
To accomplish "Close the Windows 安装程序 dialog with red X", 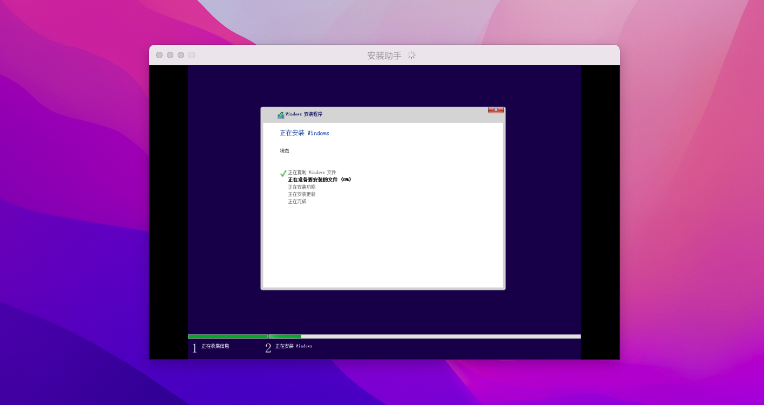I will click(496, 110).
